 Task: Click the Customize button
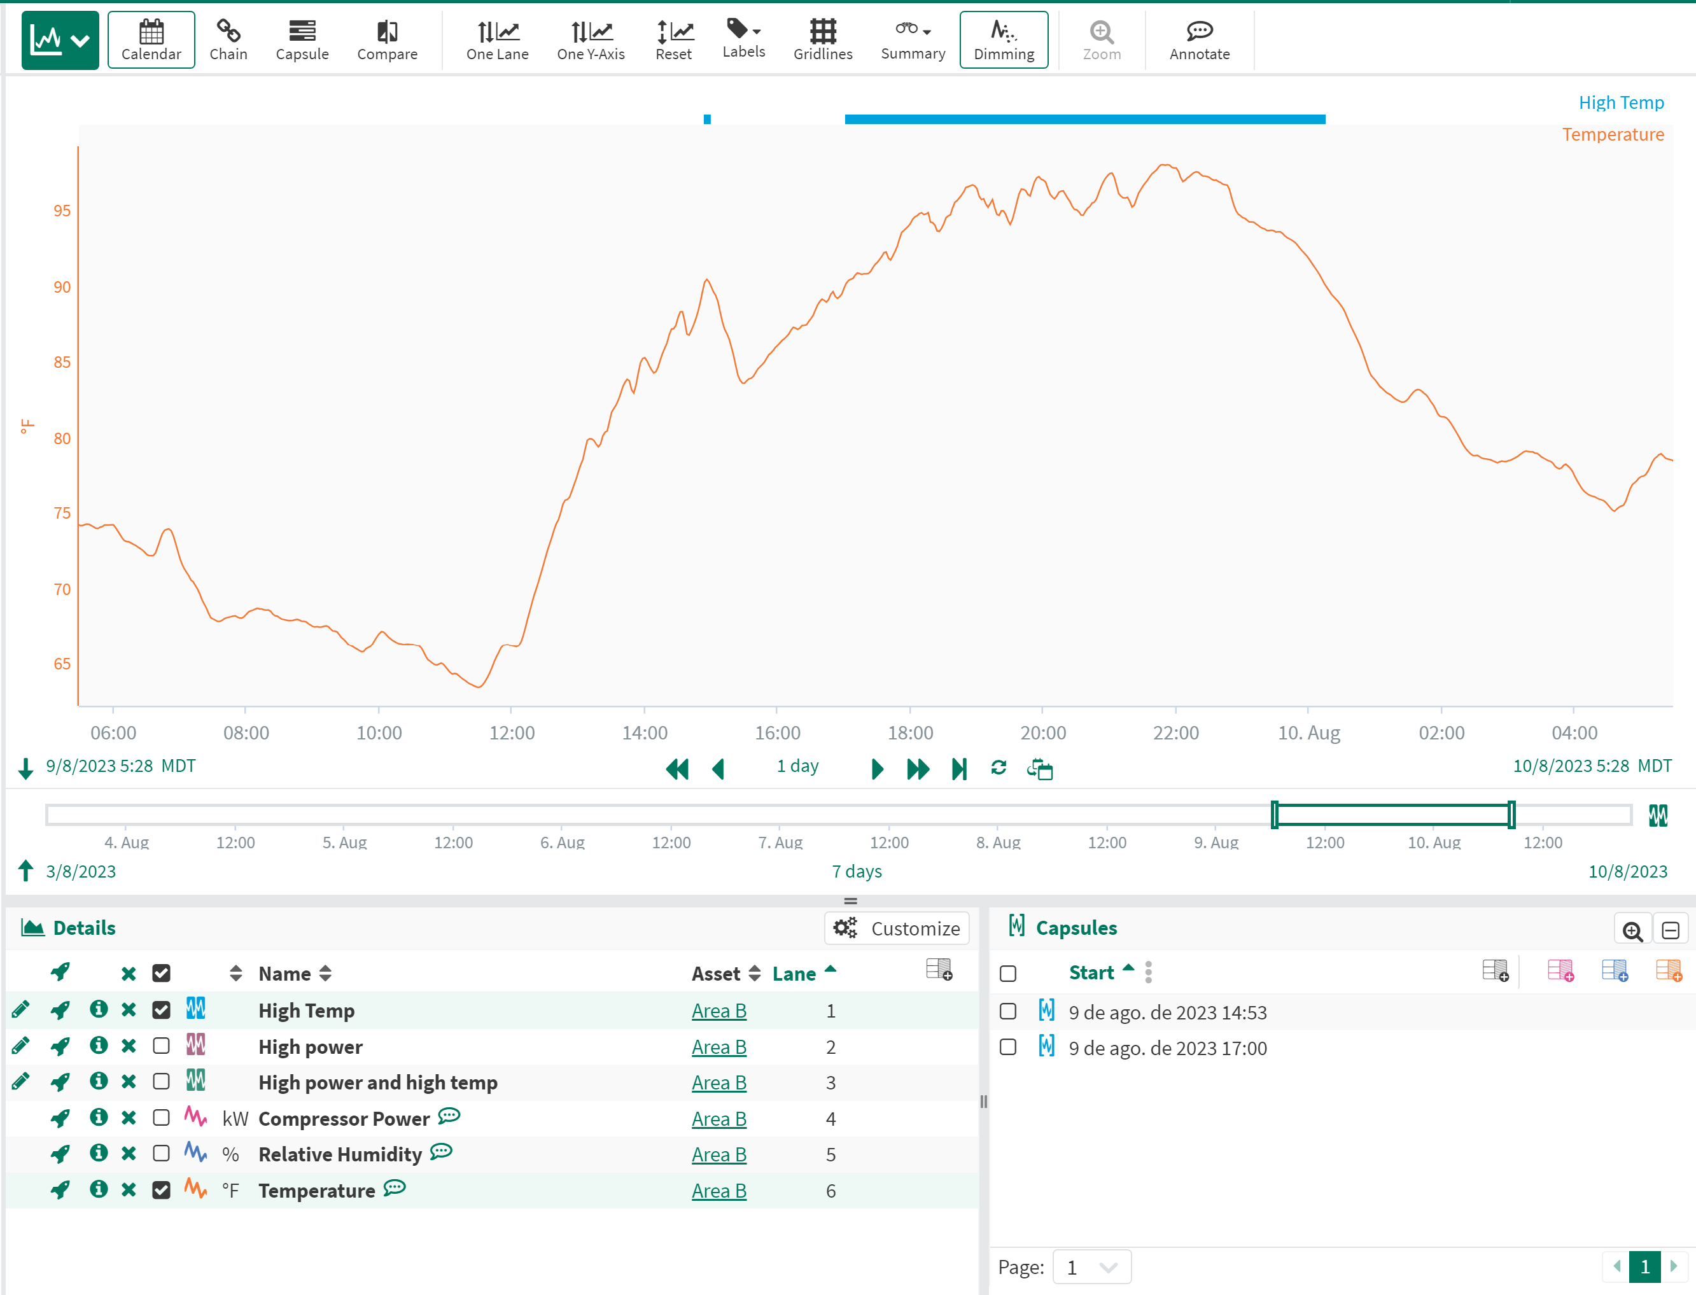tap(897, 928)
